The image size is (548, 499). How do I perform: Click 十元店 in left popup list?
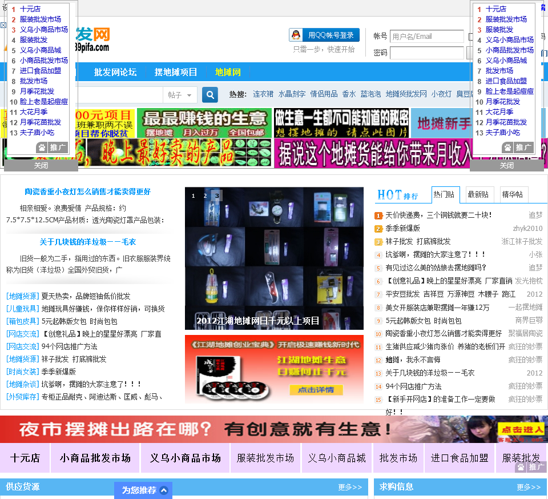(x=30, y=9)
